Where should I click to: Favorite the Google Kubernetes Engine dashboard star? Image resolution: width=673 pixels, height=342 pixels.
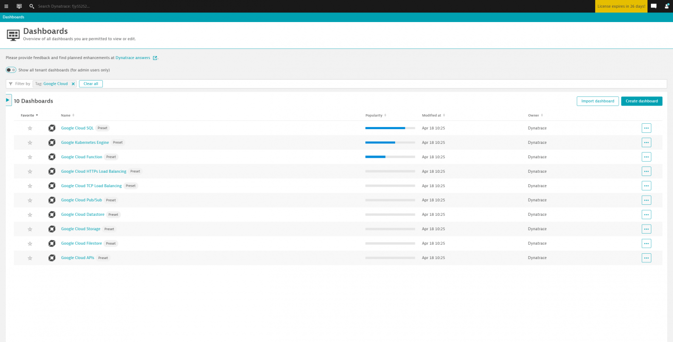tap(29, 142)
